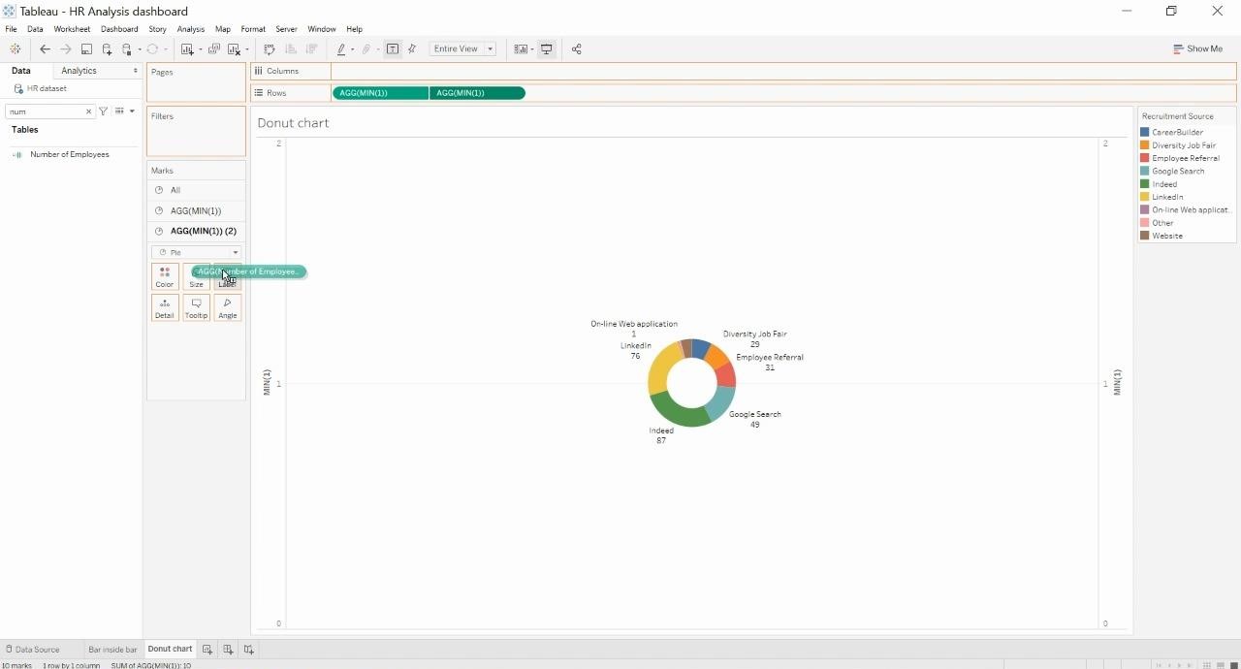
Task: Click the Angle mark card button
Action: click(227, 308)
